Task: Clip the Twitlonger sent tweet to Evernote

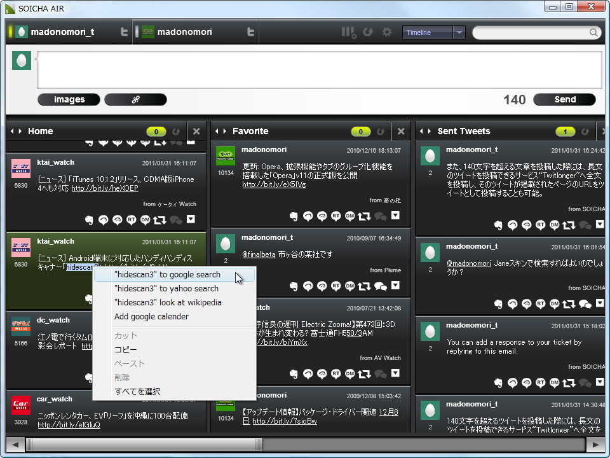Action: [498, 225]
